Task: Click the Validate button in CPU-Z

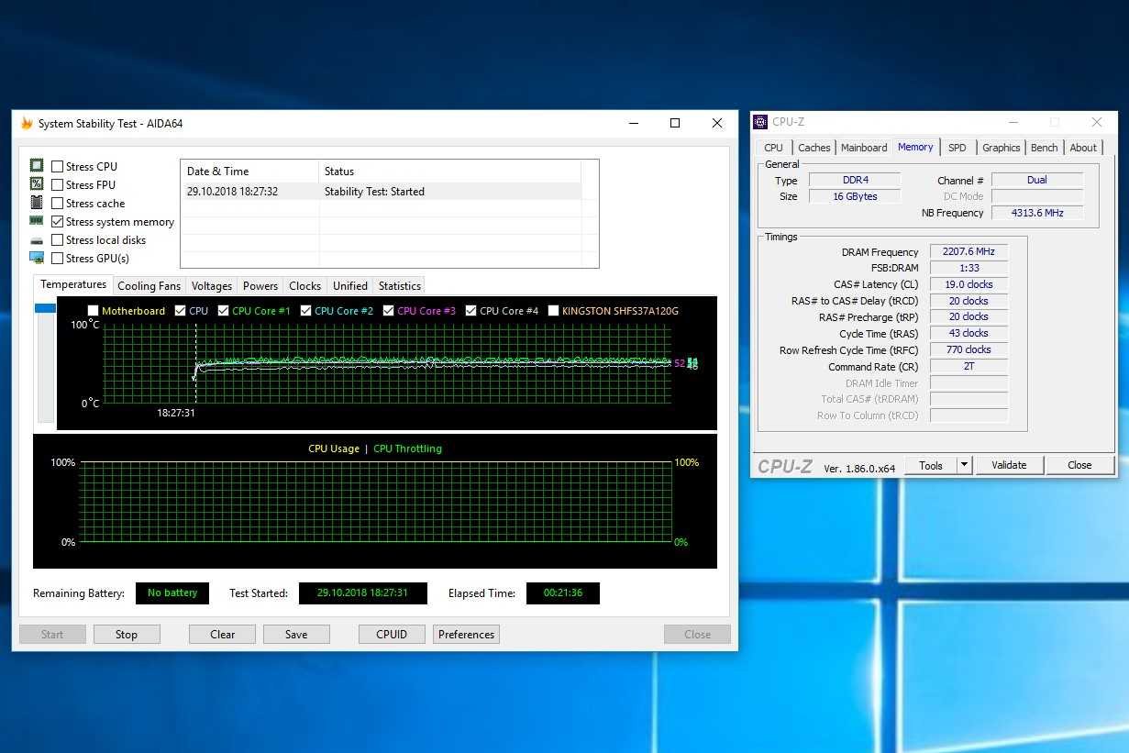Action: click(x=1009, y=465)
